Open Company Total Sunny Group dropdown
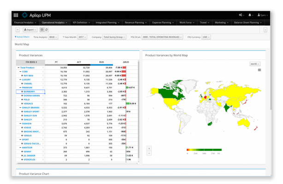Image resolution: width=283 pixels, height=184 pixels. (114, 37)
